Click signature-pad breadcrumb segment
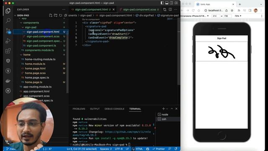268x151 pixels. (x=168, y=16)
